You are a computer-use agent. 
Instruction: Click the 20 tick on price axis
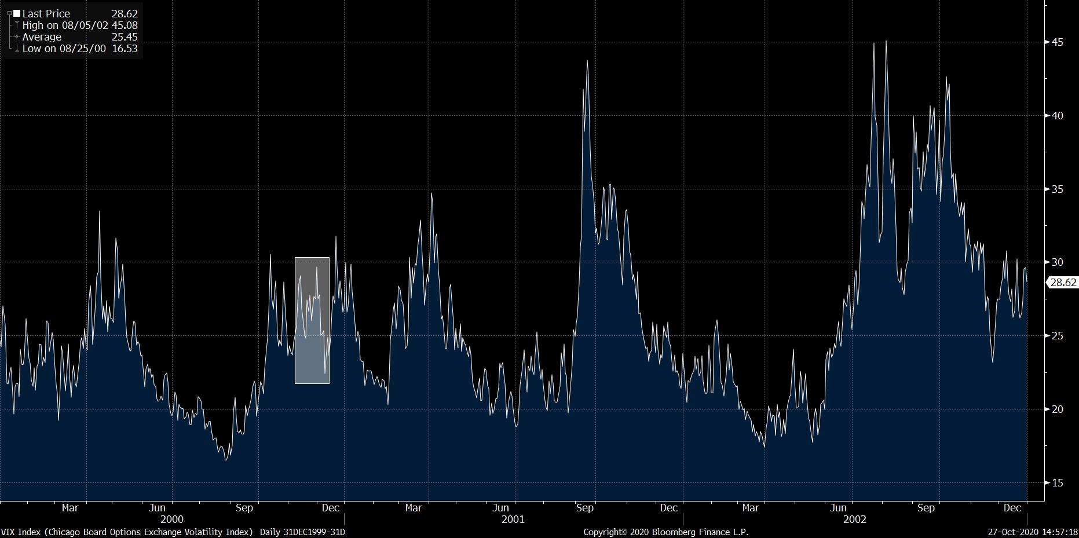pyautogui.click(x=1058, y=409)
